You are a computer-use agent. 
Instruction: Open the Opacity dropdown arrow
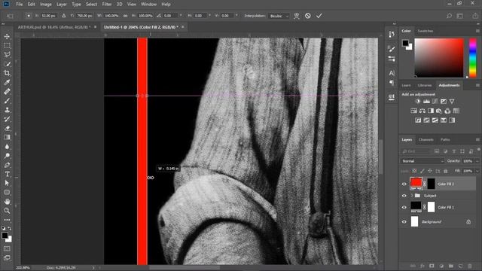point(477,161)
